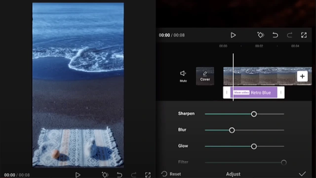Image resolution: width=316 pixels, height=178 pixels.
Task: Set the Blur slider handle
Action: point(232,130)
